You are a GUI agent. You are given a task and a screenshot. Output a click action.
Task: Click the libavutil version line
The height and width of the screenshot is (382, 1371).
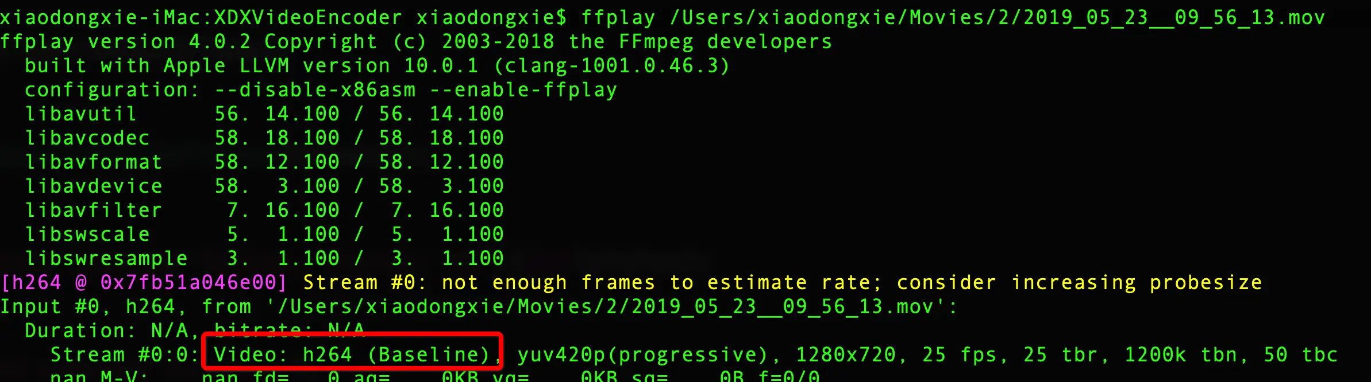tap(264, 114)
